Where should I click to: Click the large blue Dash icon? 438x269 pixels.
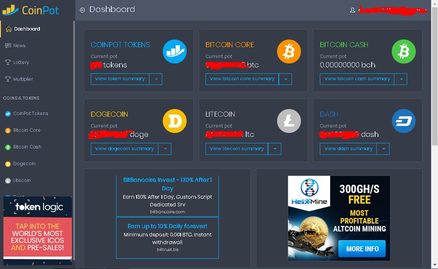[x=404, y=121]
